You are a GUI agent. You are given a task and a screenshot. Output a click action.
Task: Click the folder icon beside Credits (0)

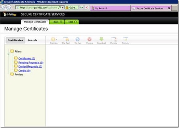[x=16, y=70]
